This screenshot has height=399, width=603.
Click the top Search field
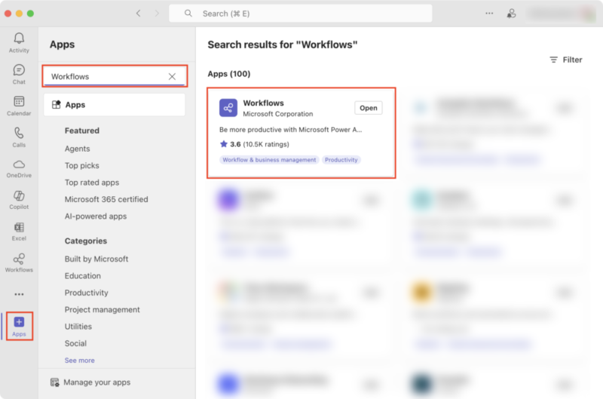(x=300, y=14)
